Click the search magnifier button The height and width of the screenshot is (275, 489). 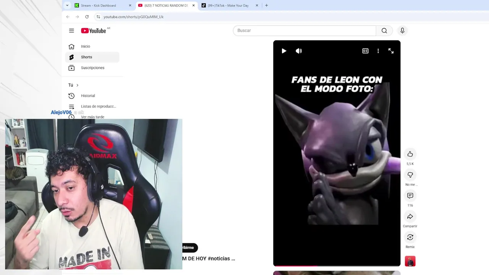tap(384, 31)
